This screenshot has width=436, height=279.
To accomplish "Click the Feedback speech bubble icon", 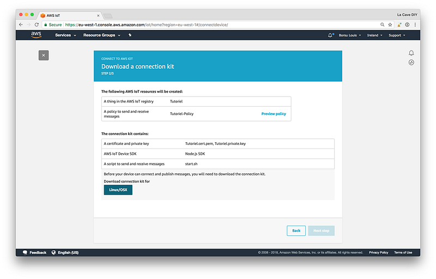I will (25, 253).
